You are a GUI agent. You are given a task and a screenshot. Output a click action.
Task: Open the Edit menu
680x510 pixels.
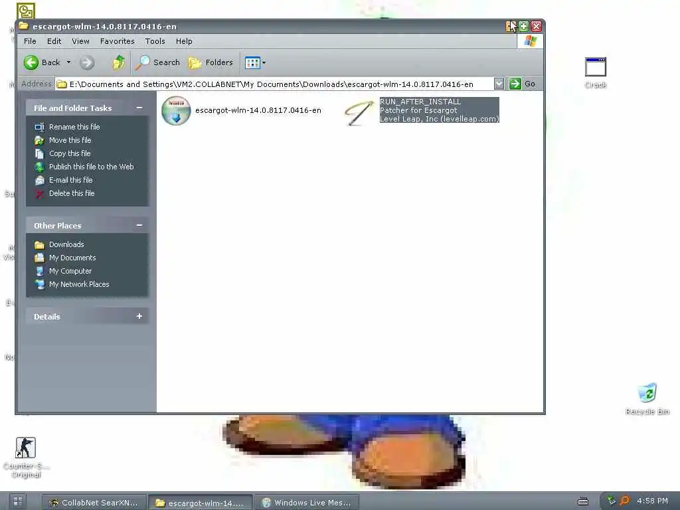[x=54, y=41]
